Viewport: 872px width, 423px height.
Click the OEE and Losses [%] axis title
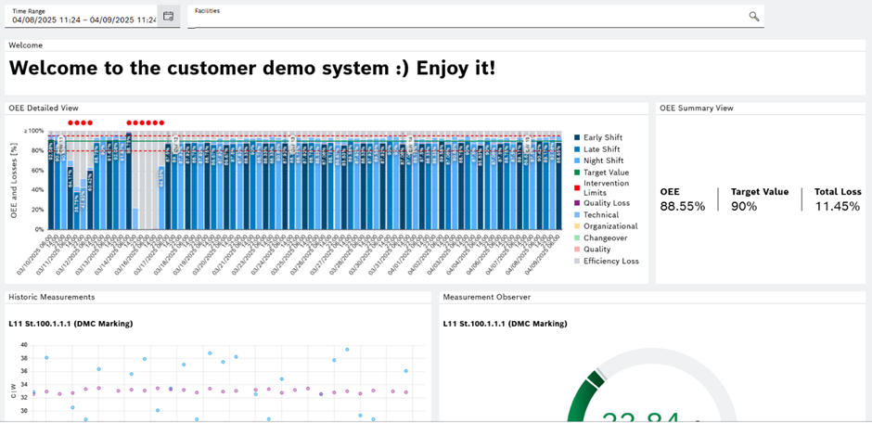[14, 180]
